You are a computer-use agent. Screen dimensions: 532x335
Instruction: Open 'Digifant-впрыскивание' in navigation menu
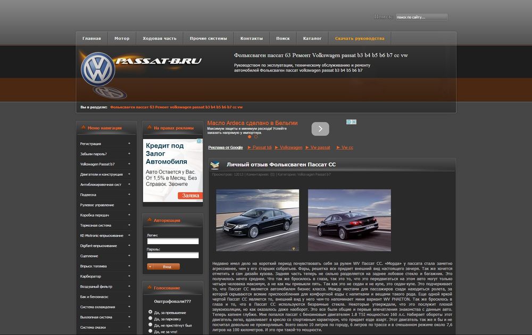98,246
